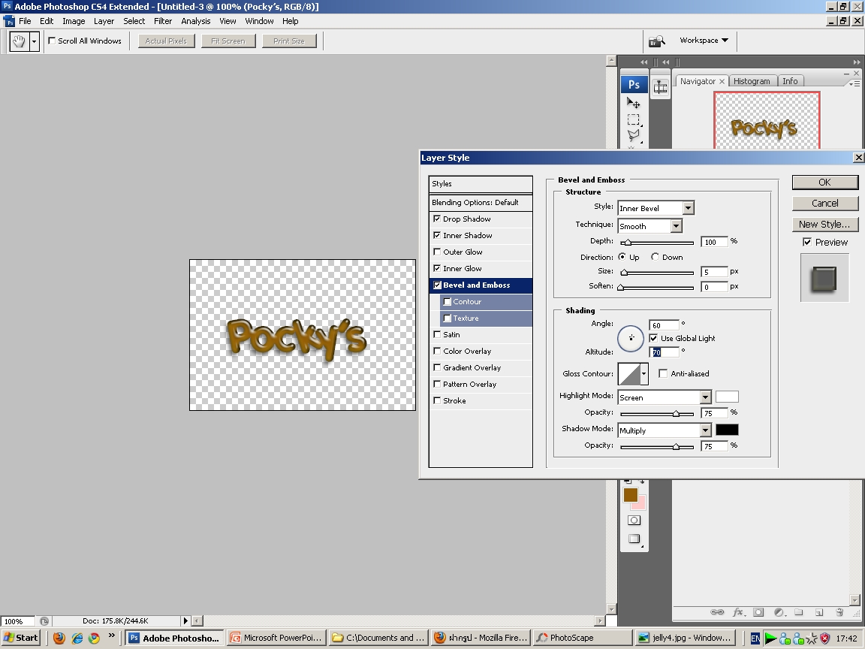
Task: Open the Windows Start button
Action: pos(21,638)
